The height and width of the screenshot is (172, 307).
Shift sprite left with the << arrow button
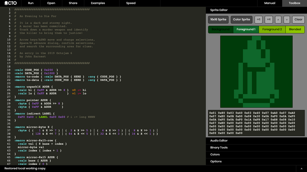pyautogui.click(x=258, y=19)
